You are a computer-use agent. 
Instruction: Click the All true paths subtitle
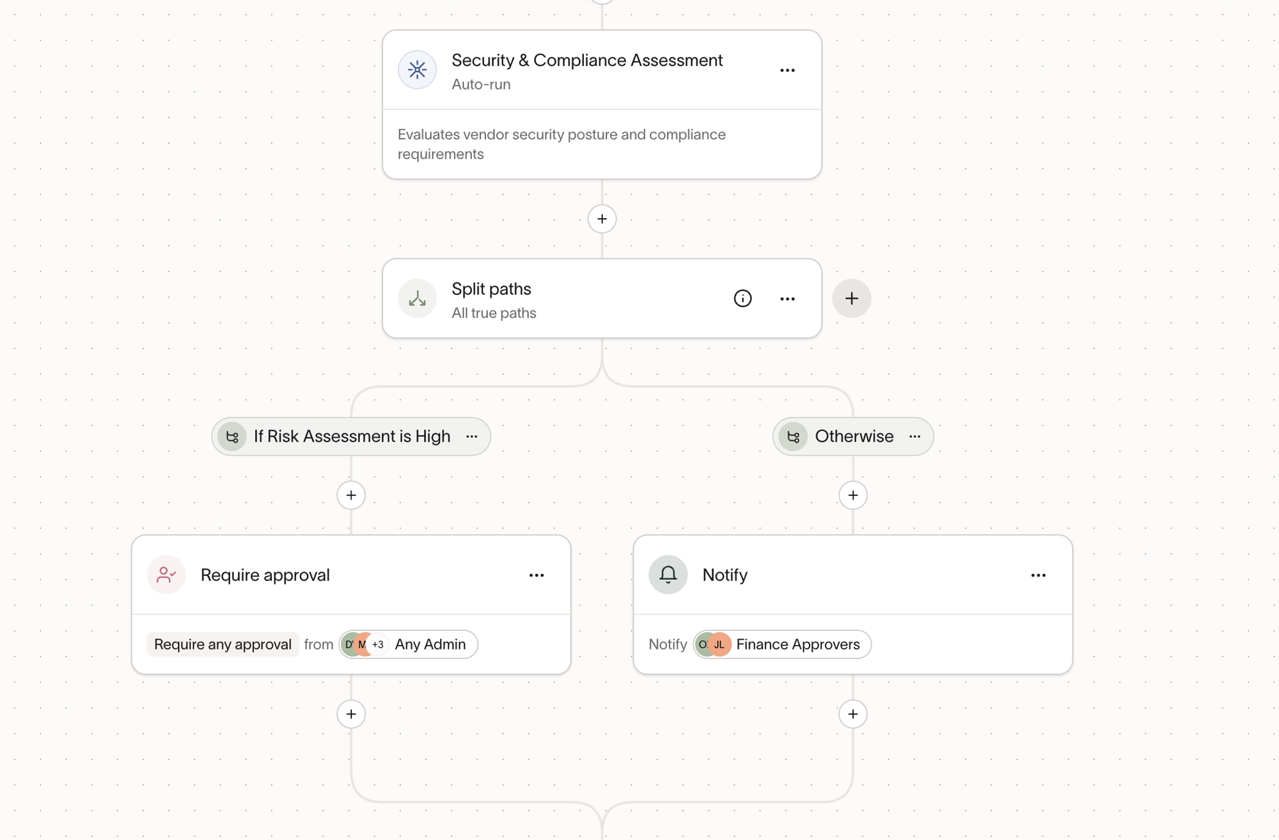494,313
